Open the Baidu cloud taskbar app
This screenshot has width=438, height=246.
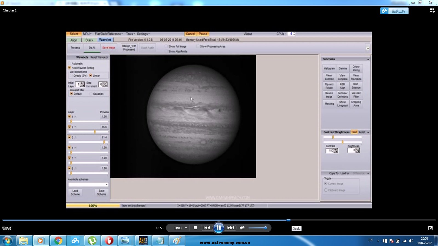coord(75,241)
